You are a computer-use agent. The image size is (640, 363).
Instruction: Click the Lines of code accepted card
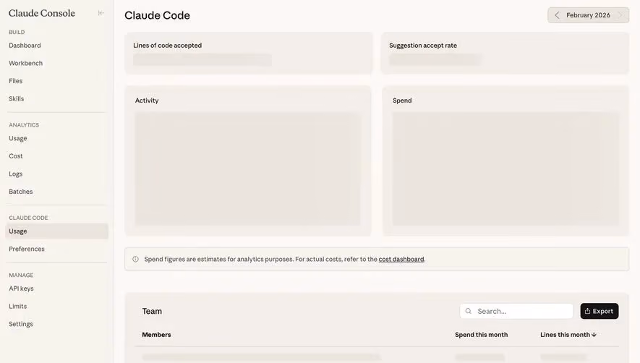pyautogui.click(x=249, y=53)
